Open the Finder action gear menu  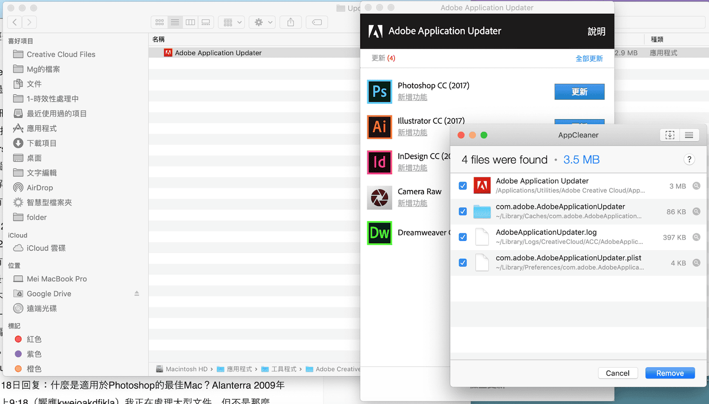tap(262, 22)
